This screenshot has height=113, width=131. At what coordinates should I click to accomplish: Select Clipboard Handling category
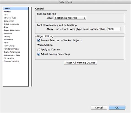tap(11, 61)
